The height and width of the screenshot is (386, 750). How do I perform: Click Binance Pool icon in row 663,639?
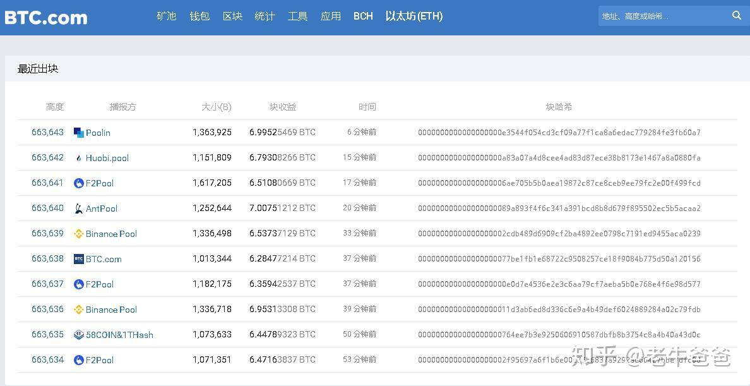point(79,234)
